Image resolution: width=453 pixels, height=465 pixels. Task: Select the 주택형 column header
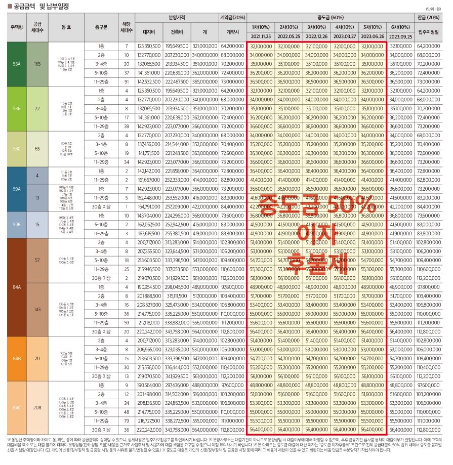[x=17, y=27]
